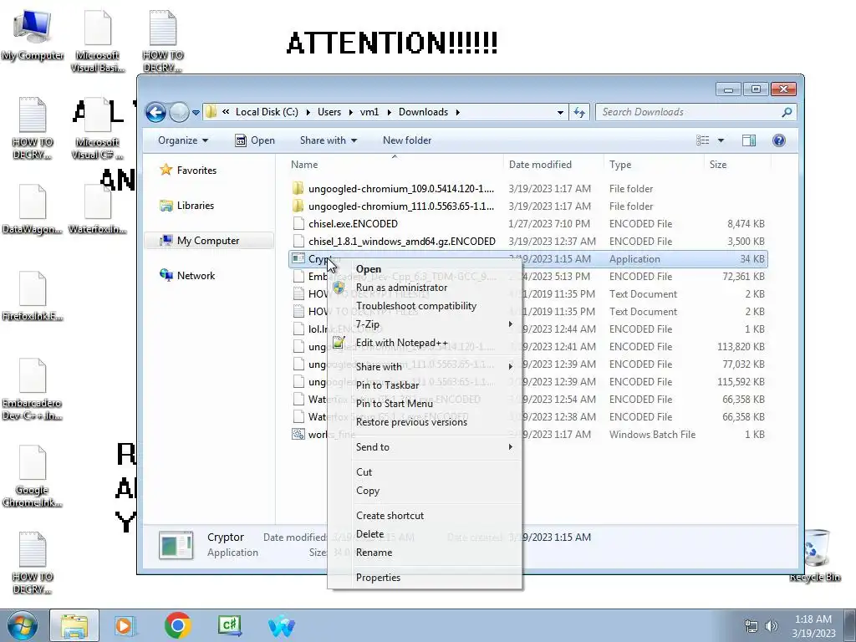Expand arrow after Users in breadcrumb
The image size is (856, 642).
coord(350,112)
